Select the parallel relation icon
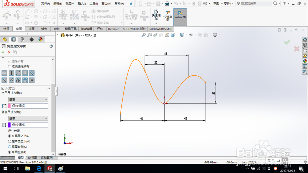 coord(32,73)
